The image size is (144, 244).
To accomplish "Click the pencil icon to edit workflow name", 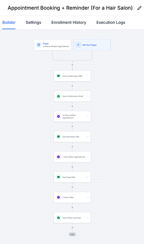I will 139,8.
